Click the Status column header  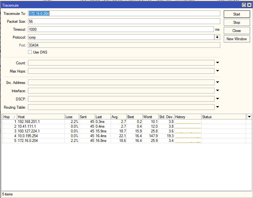coord(224,117)
